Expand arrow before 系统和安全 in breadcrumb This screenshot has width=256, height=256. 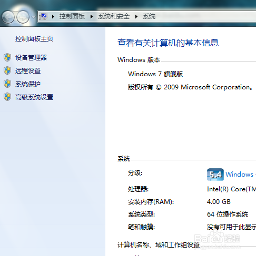(x=92, y=17)
